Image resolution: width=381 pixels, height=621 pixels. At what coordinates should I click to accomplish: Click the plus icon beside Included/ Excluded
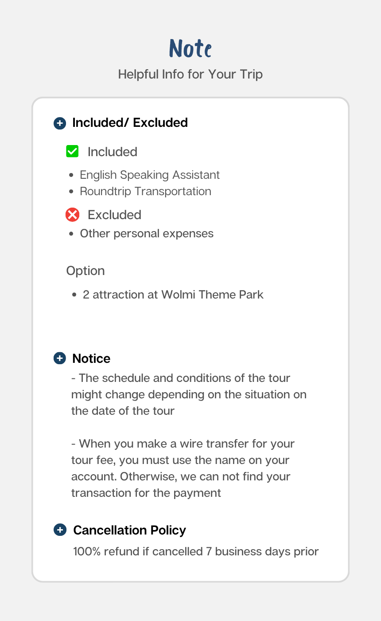pyautogui.click(x=60, y=123)
